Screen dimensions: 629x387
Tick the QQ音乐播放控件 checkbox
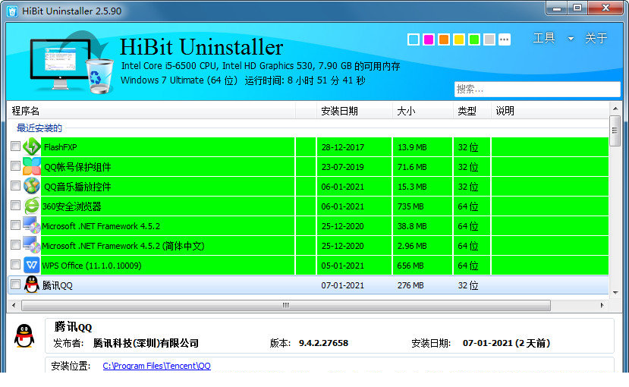pos(15,186)
